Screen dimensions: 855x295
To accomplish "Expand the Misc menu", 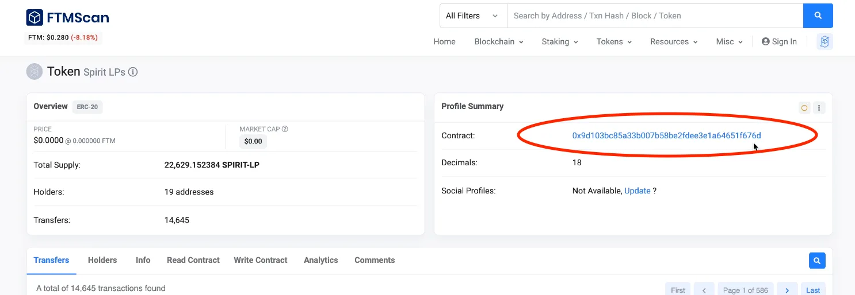I will tap(730, 42).
